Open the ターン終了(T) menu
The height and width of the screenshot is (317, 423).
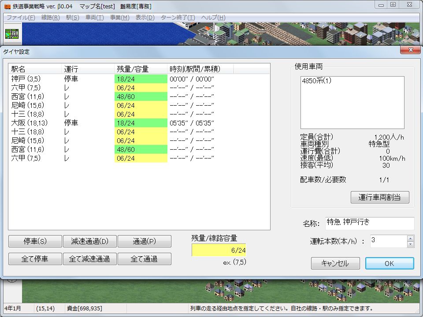tap(178, 18)
